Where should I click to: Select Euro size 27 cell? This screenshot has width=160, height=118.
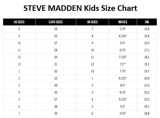tap(56, 43)
